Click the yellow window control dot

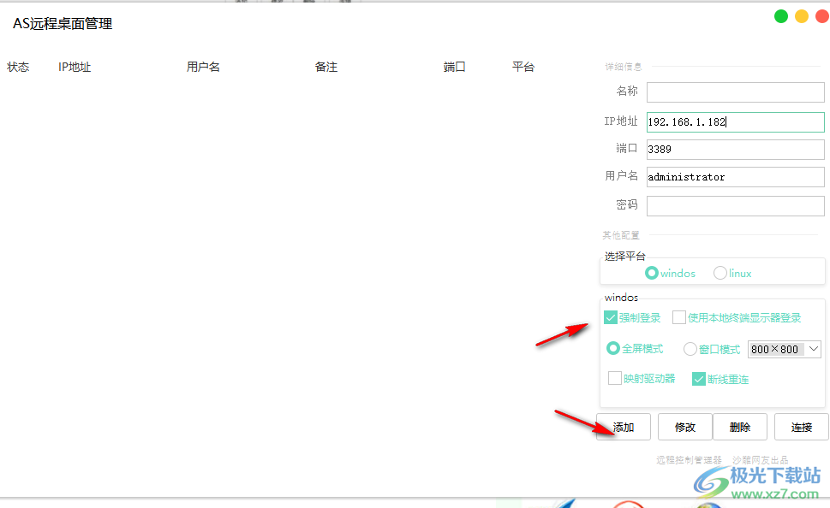point(802,16)
